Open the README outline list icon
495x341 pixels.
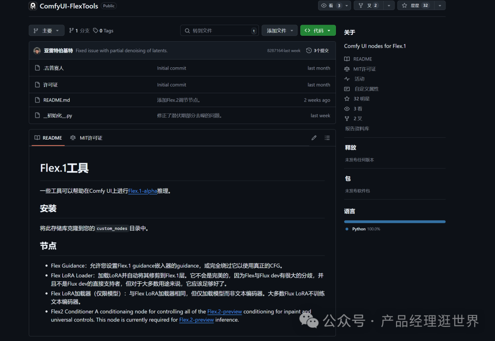[327, 138]
